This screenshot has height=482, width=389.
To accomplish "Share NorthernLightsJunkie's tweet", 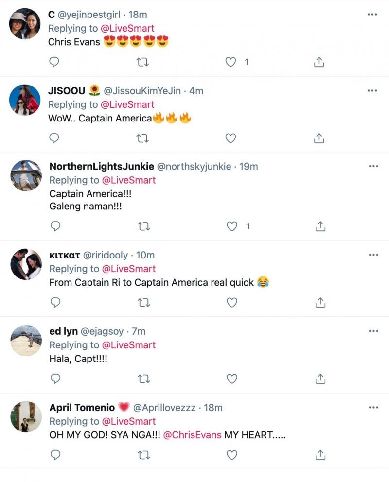I will [320, 226].
